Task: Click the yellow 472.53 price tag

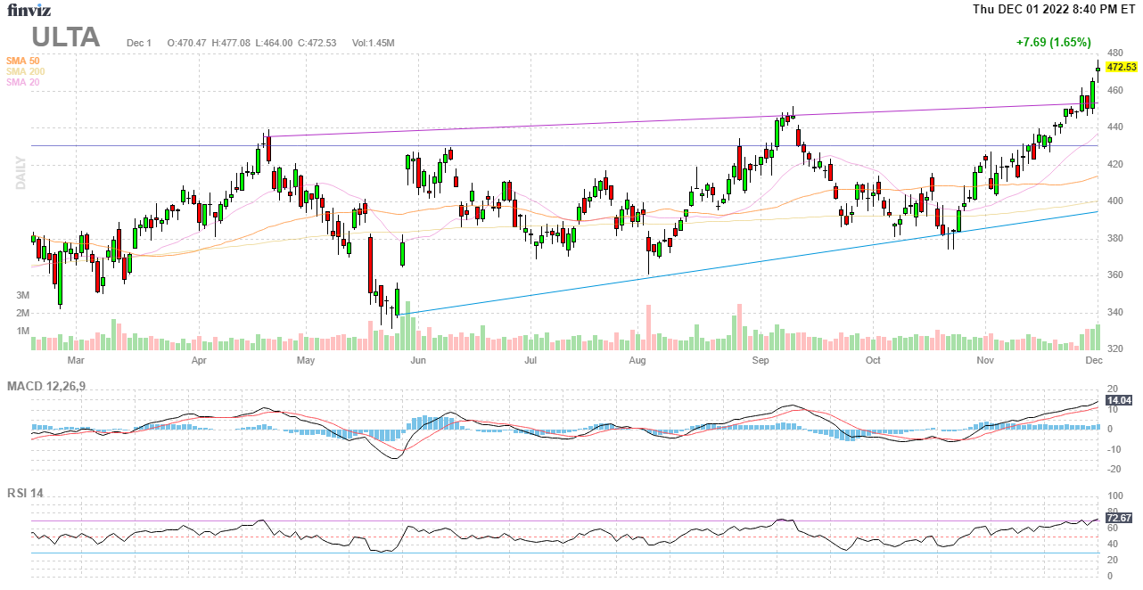Action: 1121,68
